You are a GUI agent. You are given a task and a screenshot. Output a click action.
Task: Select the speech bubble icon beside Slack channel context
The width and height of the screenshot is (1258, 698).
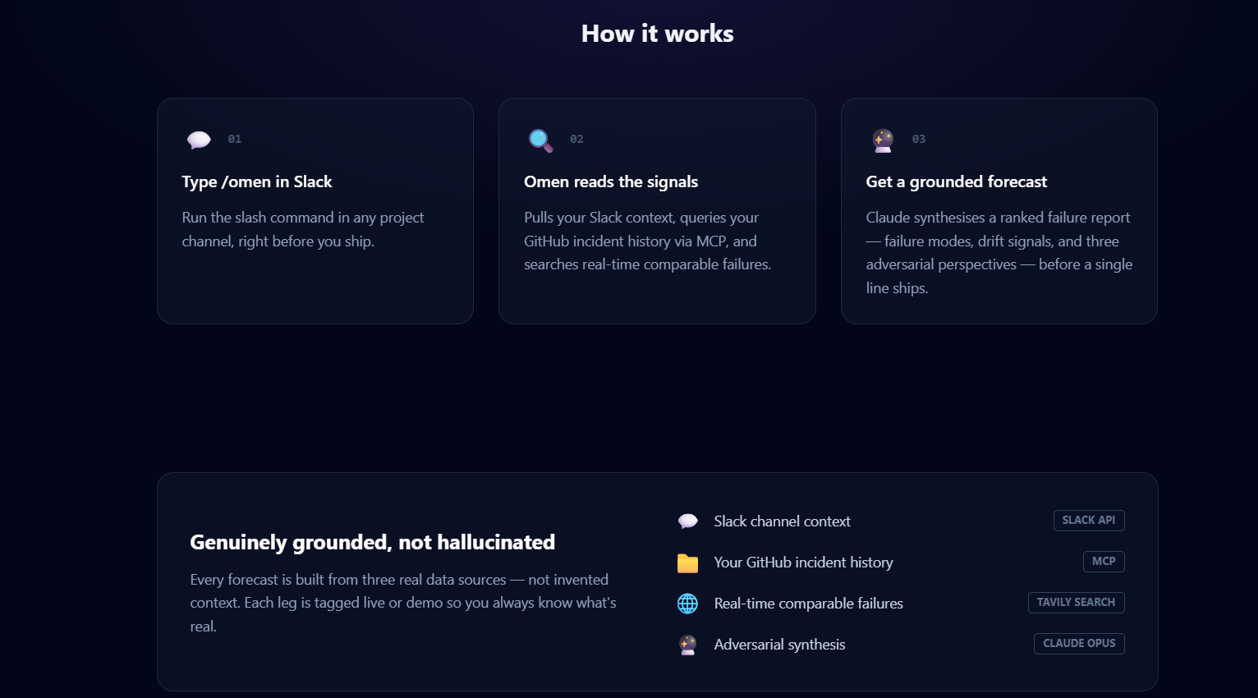687,521
